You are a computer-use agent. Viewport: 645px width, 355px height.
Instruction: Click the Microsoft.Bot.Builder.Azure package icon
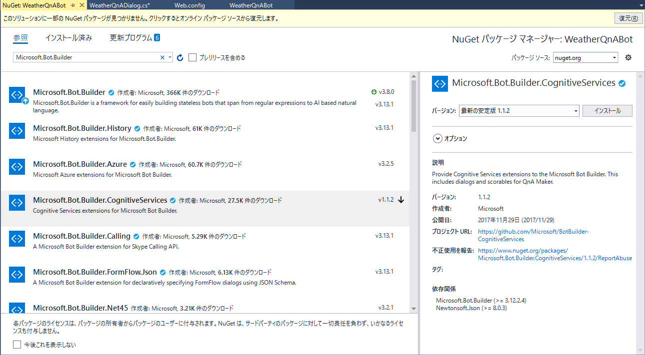17,167
